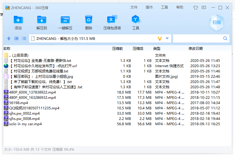Click the 删除 (Delete) recycle bin icon

point(88,20)
